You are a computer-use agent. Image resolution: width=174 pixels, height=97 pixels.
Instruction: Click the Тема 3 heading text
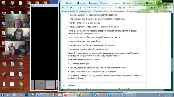pos(100,53)
